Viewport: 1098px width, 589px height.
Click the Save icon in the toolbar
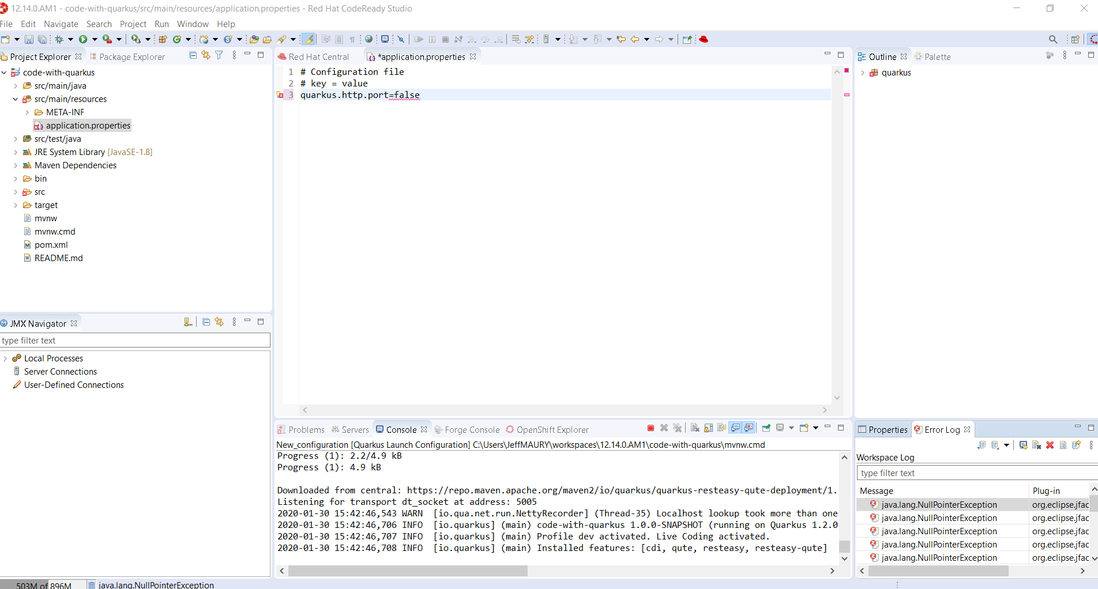click(x=29, y=39)
